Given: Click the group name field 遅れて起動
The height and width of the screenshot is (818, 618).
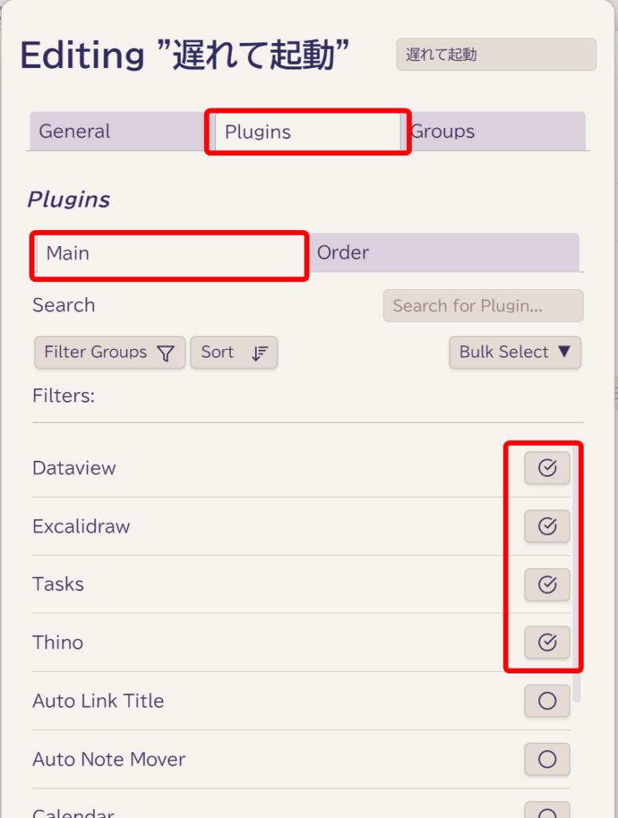Looking at the screenshot, I should pyautogui.click(x=496, y=54).
